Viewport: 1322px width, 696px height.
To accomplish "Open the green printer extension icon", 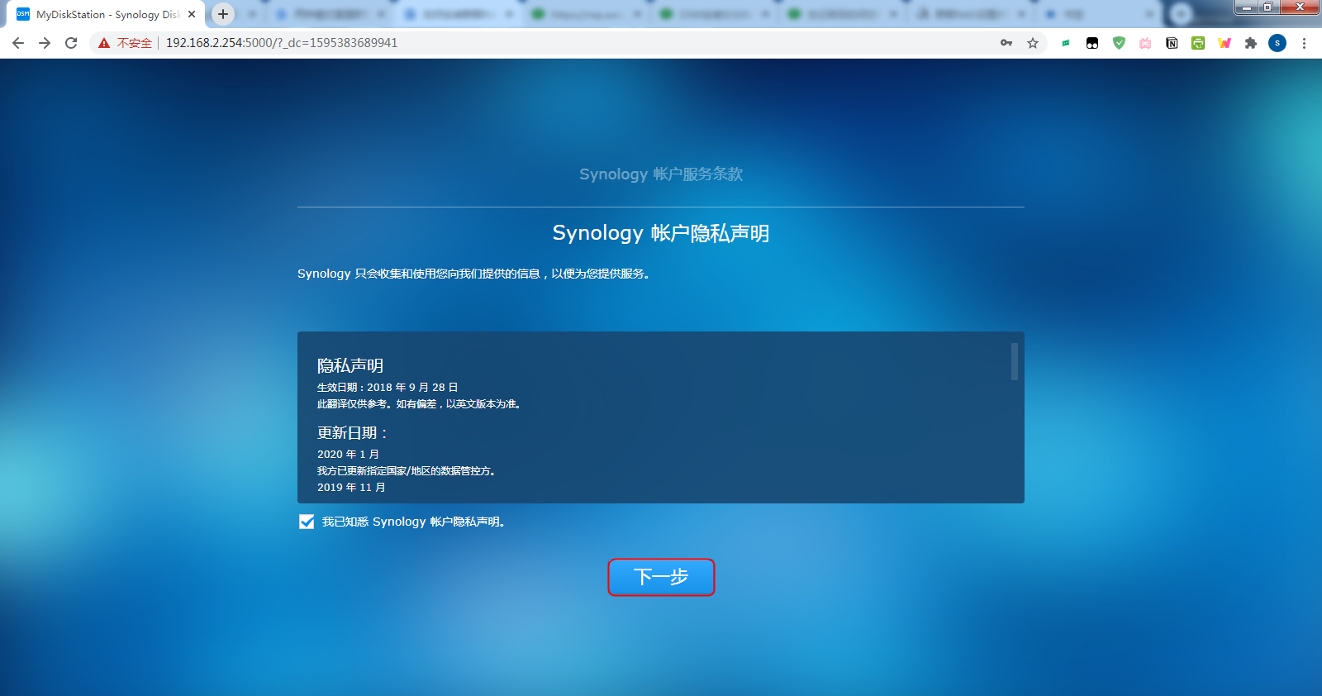I will [1198, 43].
